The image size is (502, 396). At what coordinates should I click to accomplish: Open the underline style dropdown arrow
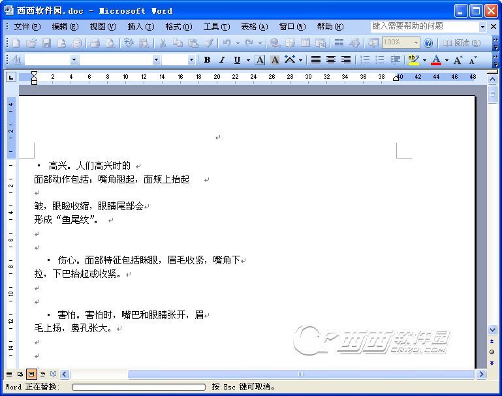248,60
